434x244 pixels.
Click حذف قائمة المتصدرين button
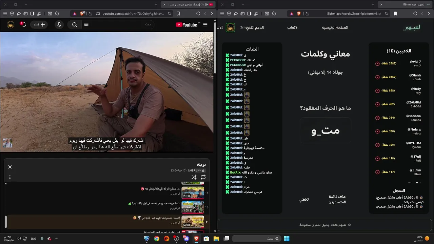(337, 199)
